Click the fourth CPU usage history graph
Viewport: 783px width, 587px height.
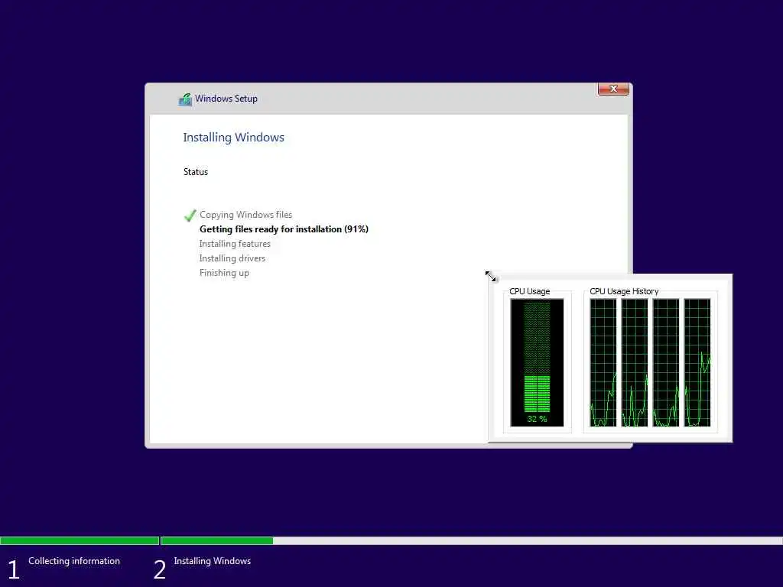coord(697,363)
